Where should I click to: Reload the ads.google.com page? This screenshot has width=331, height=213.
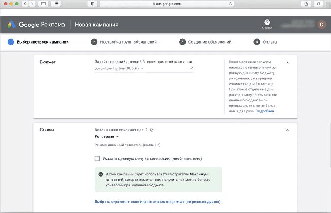pyautogui.click(x=231, y=4)
